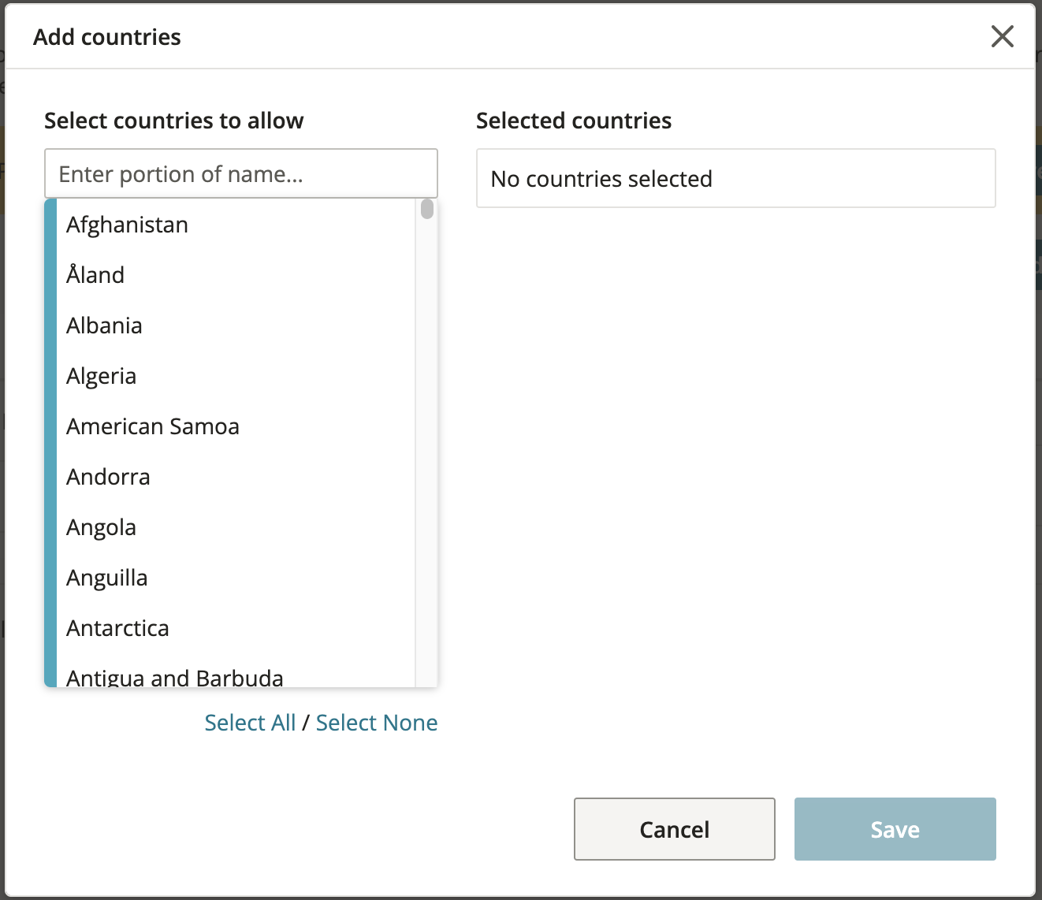Image resolution: width=1042 pixels, height=900 pixels.
Task: Choose Andorra from the list
Action: 235,477
